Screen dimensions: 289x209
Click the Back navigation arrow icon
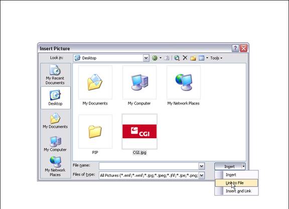155,58
